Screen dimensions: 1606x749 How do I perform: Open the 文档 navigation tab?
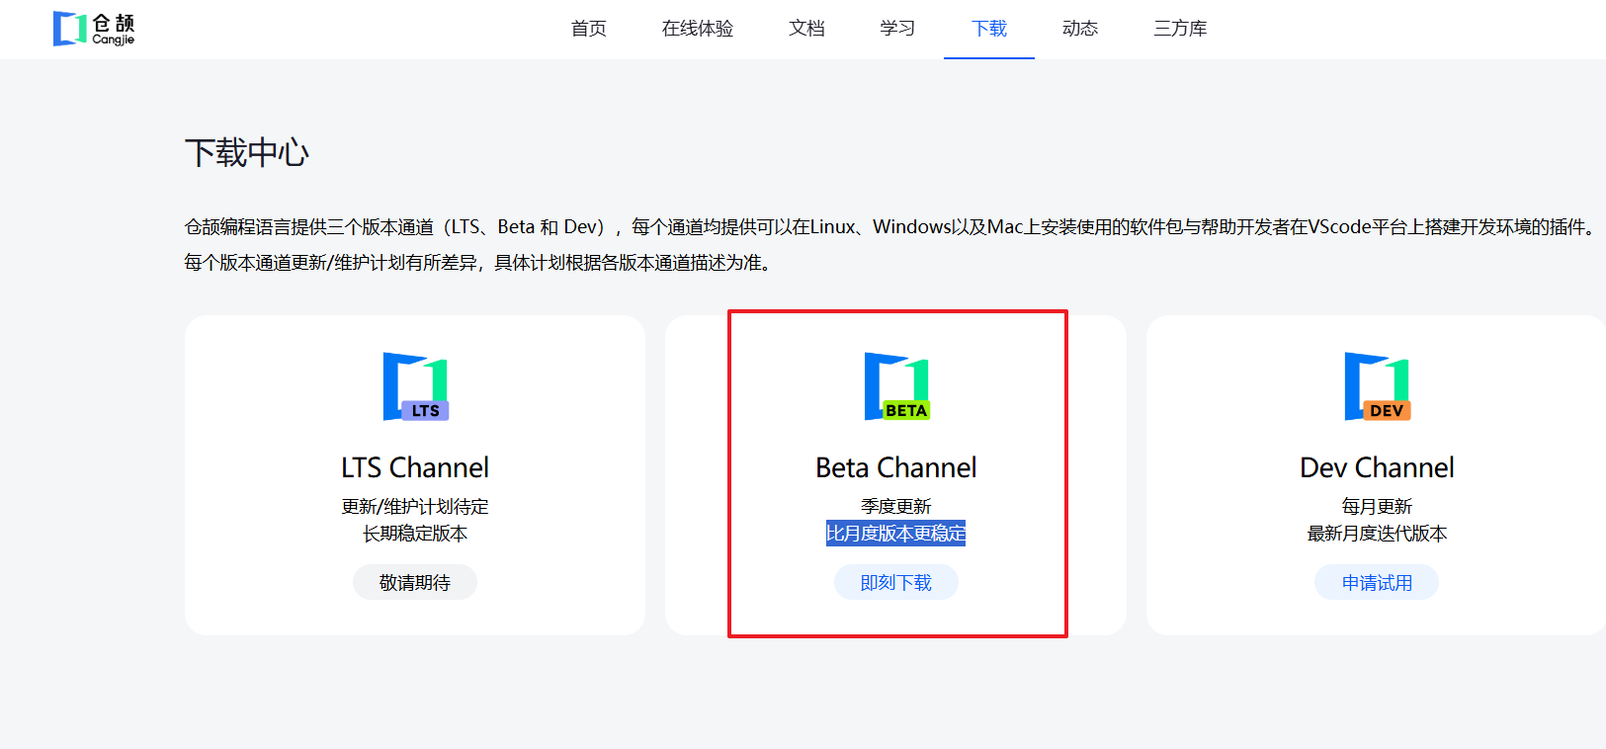coord(806,29)
